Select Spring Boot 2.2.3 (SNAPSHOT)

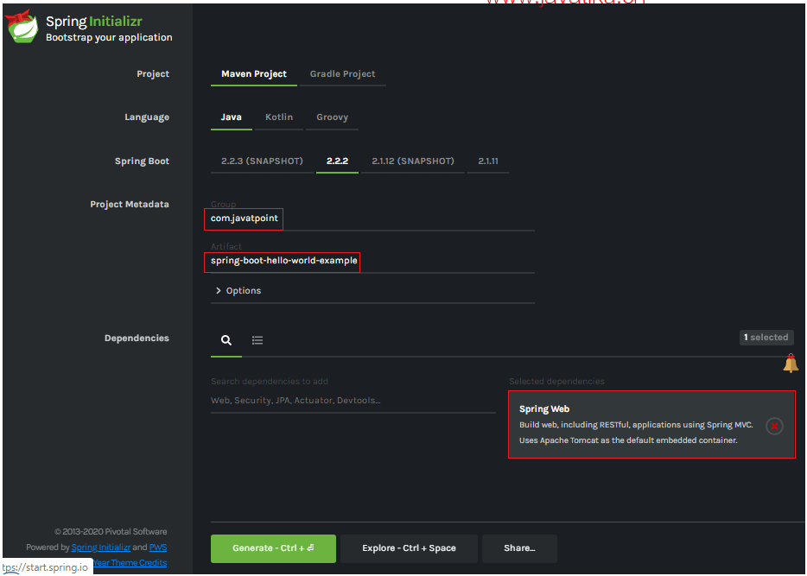[262, 161]
